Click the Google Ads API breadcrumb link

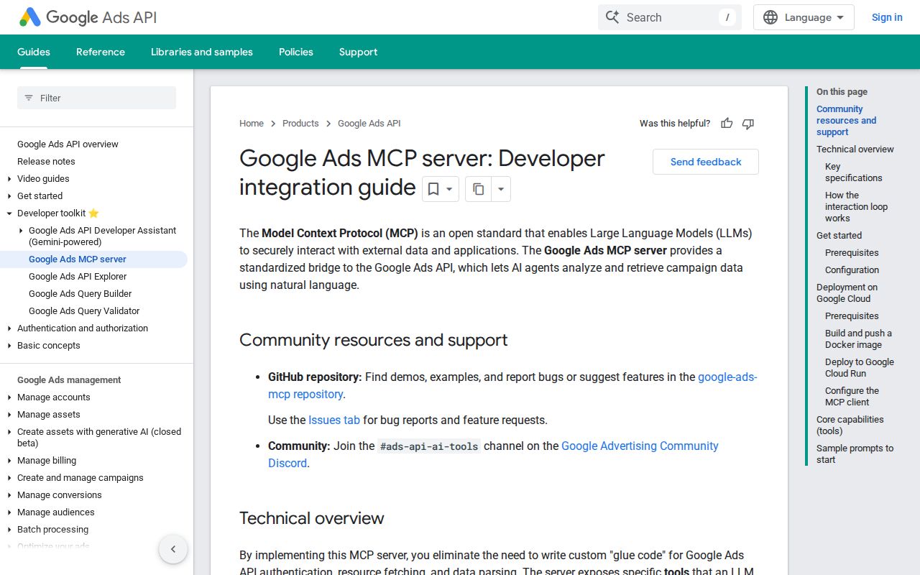[369, 124]
